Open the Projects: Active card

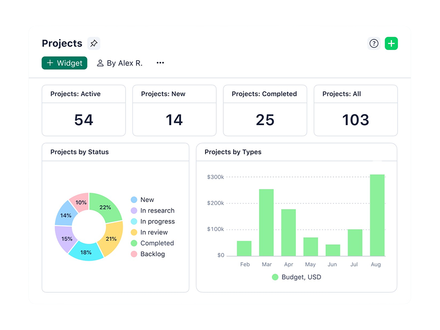click(x=83, y=110)
